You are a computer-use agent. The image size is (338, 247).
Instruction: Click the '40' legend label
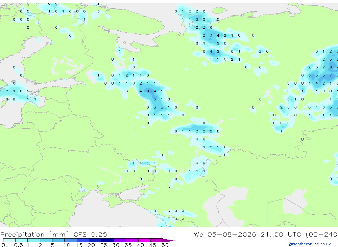(x=141, y=245)
